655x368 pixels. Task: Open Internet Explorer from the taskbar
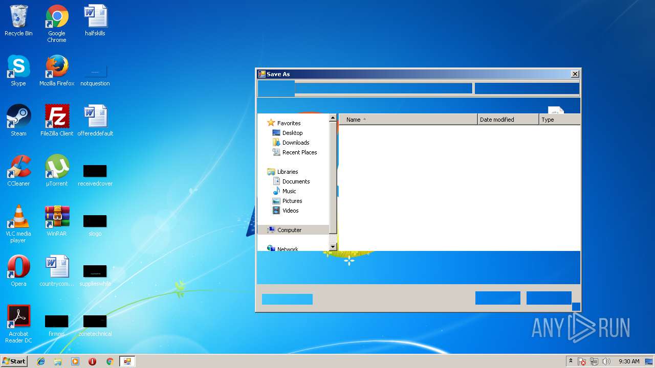[x=41, y=361]
